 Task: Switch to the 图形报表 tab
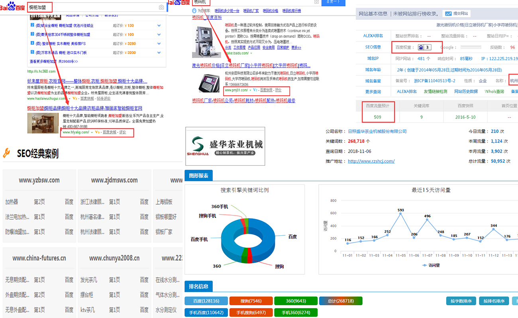pyautogui.click(x=199, y=175)
